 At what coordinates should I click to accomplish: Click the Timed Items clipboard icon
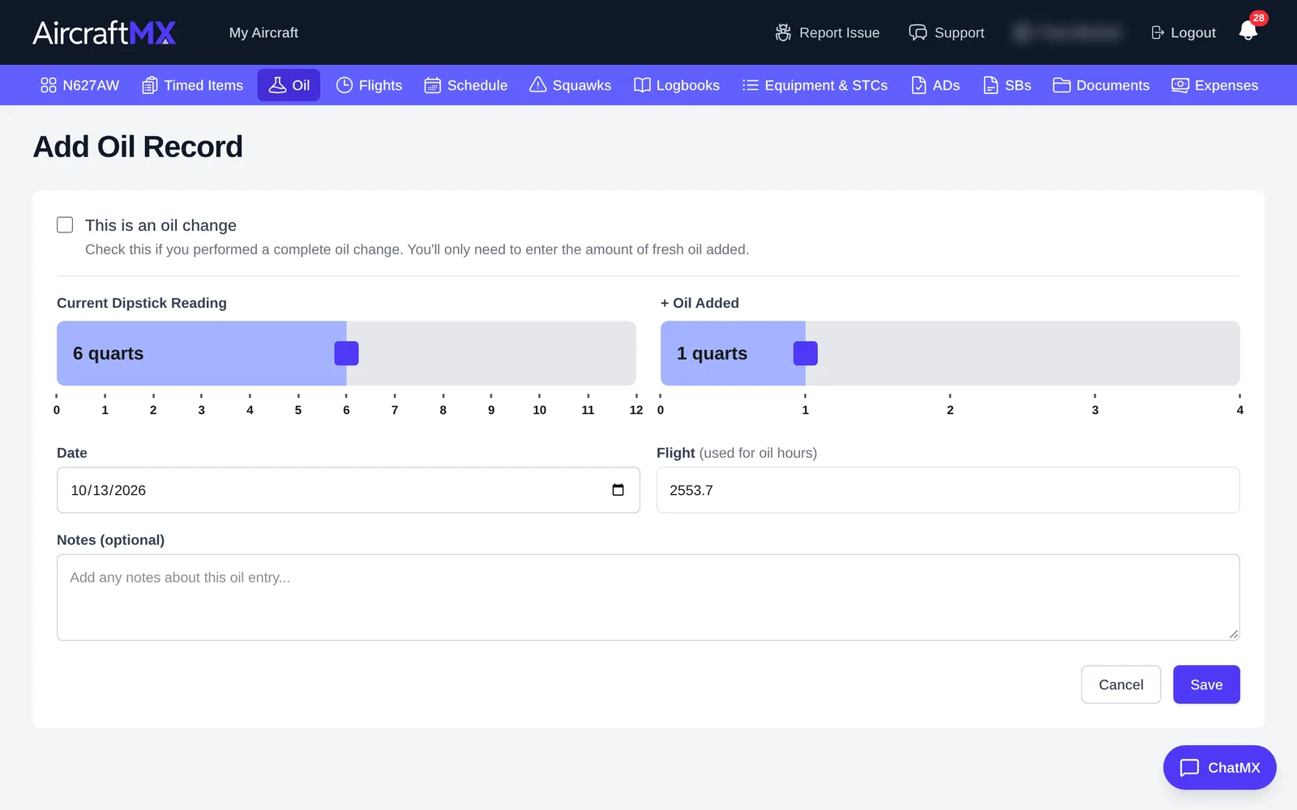150,85
